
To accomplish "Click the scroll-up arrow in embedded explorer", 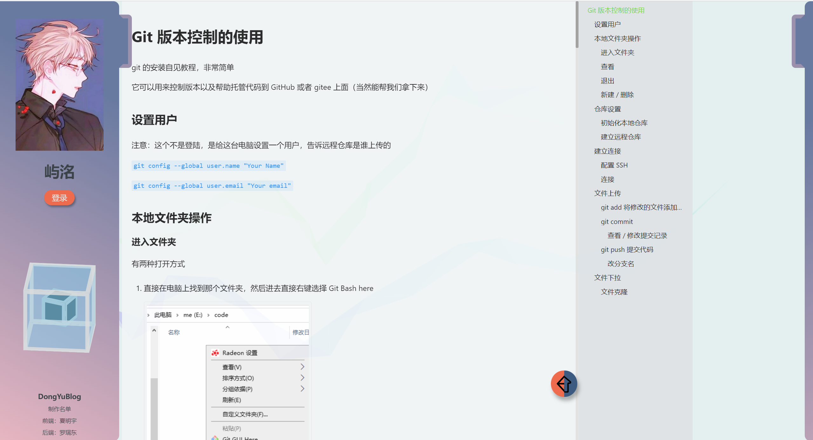I will tap(154, 331).
